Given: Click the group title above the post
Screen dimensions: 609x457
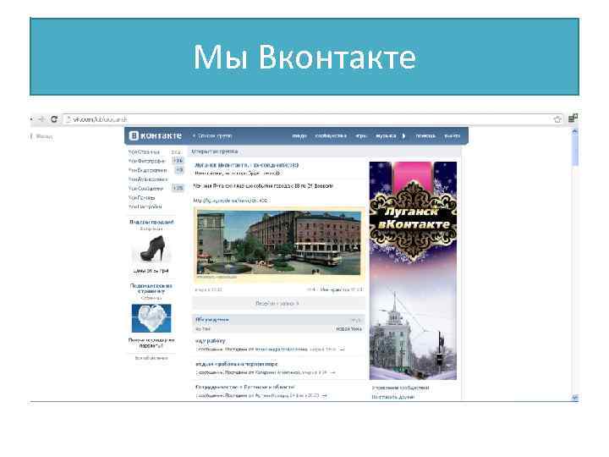Looking at the screenshot, I should point(247,165).
